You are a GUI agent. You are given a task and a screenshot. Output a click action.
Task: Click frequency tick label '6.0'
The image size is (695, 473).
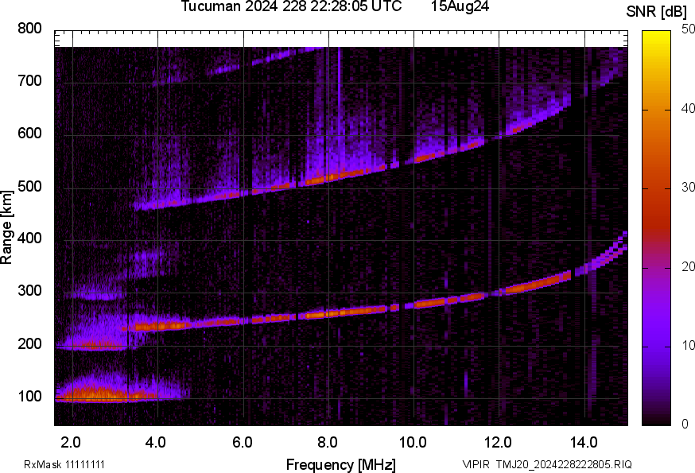243,443
